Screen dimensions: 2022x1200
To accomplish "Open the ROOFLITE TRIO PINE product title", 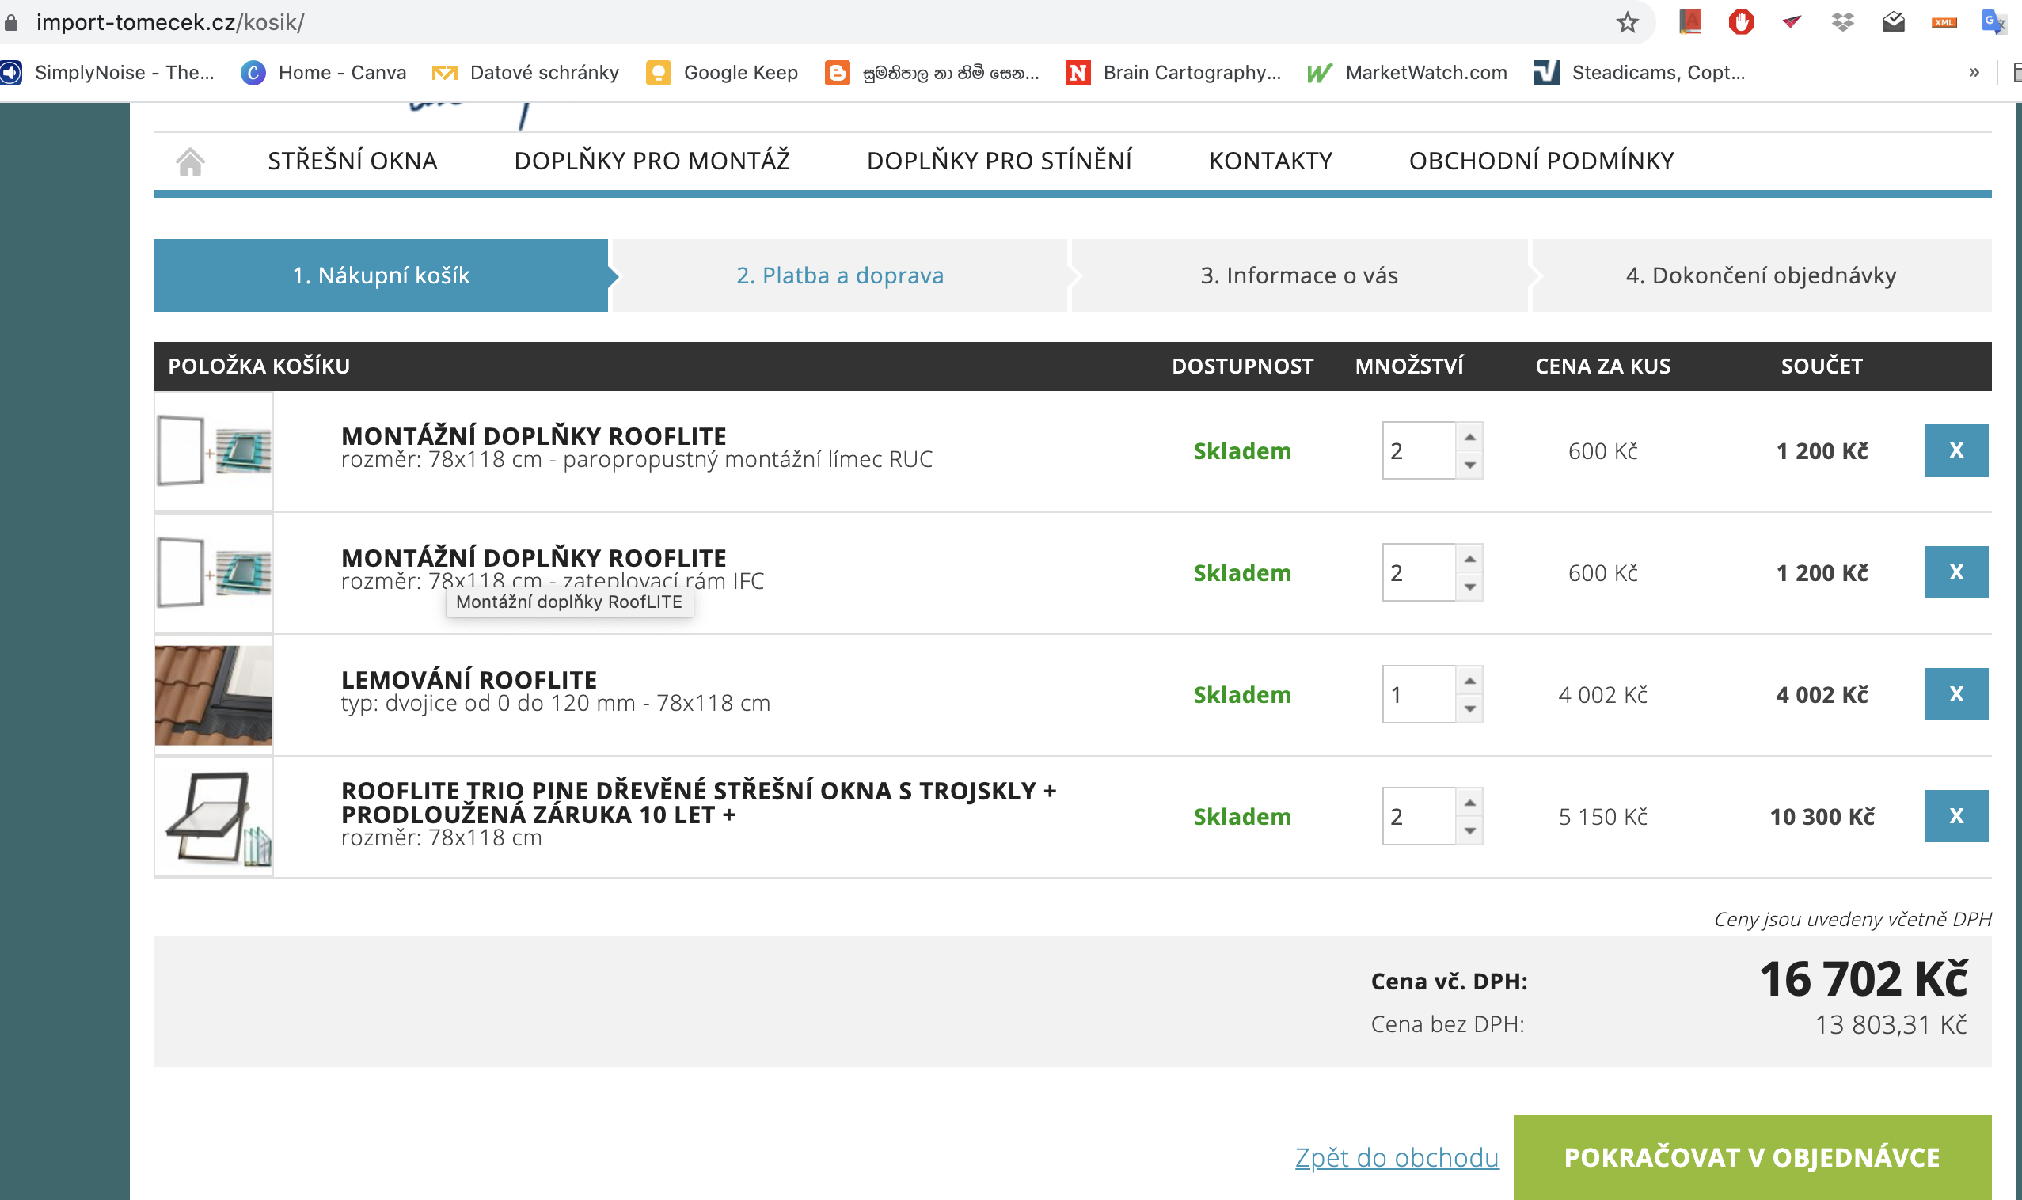I will (x=699, y=802).
